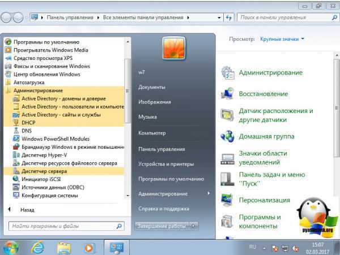Open Устройства и принтеры menu entry
The image size is (340, 255).
point(166,164)
